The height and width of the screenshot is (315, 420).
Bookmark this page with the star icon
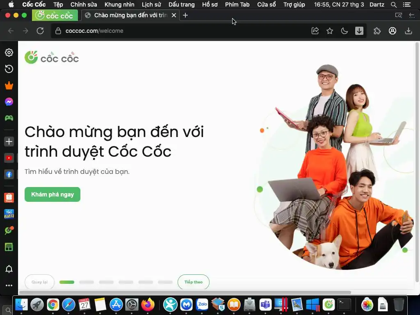click(330, 31)
